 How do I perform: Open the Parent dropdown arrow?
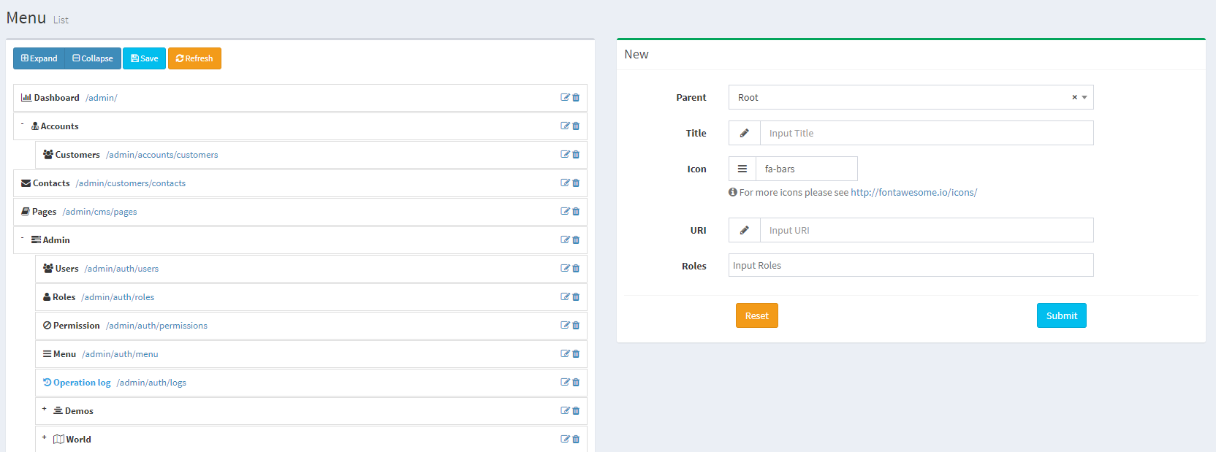1084,98
